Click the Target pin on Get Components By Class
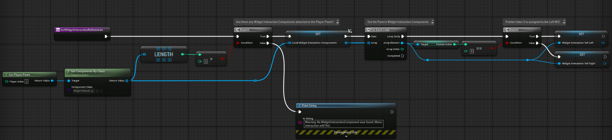Screen dimensions: 612x140 pyautogui.click(x=69, y=81)
